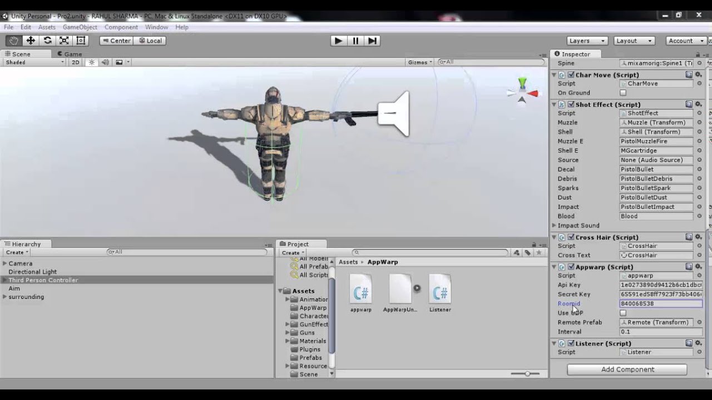Switch to the Game tab

tap(69, 54)
